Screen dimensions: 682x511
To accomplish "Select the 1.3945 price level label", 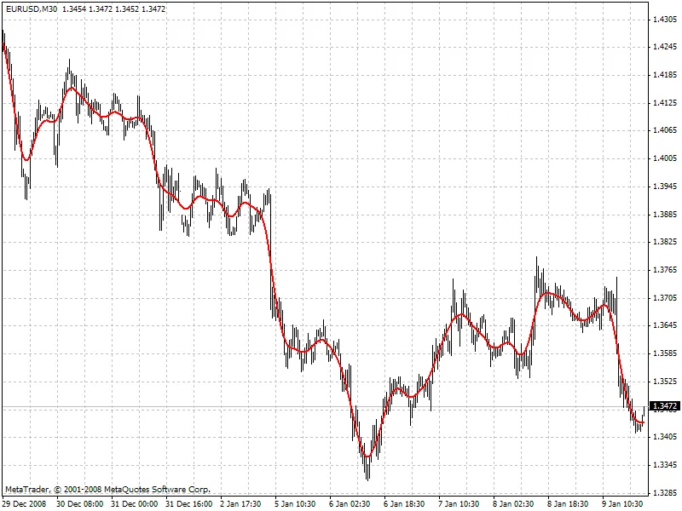I will click(664, 187).
